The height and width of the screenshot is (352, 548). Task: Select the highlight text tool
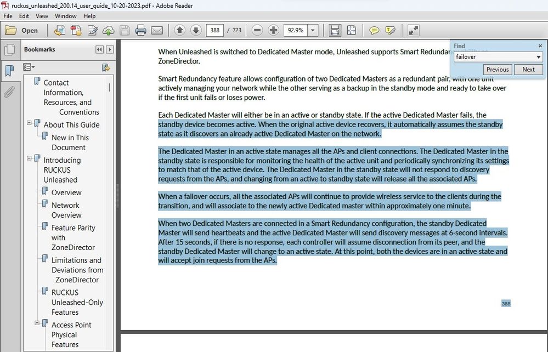tap(391, 31)
